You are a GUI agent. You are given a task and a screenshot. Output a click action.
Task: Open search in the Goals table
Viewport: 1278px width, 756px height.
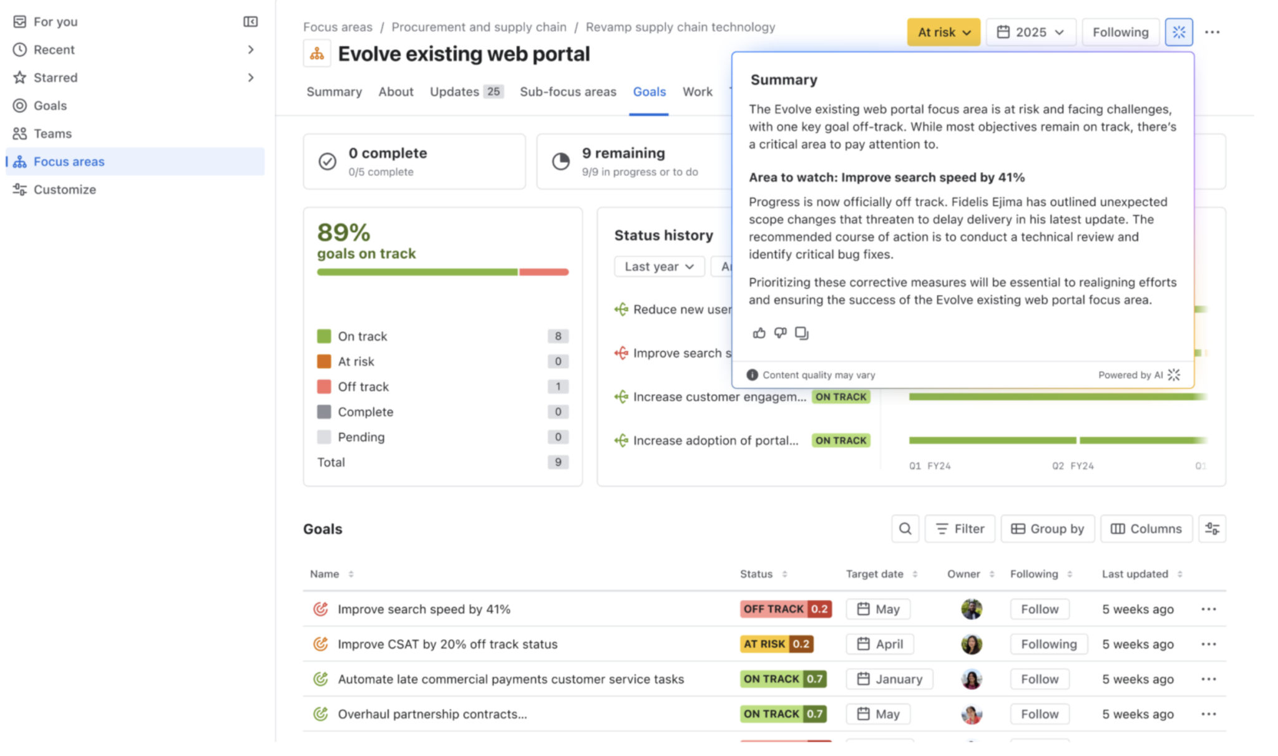click(x=905, y=528)
